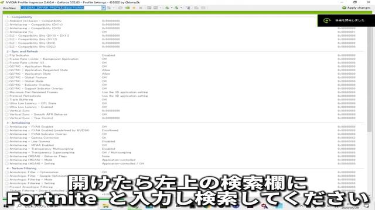Select the 'Maximum Pre-Rendered Frames' setting

[x=34, y=92]
